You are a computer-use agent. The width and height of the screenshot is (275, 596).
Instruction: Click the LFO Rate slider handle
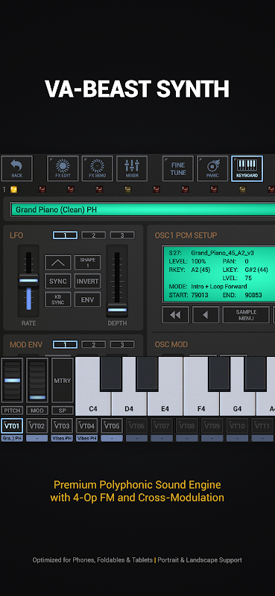pyautogui.click(x=28, y=281)
